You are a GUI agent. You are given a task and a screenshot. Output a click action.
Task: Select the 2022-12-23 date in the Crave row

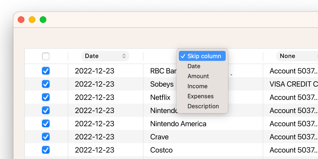[95, 137]
